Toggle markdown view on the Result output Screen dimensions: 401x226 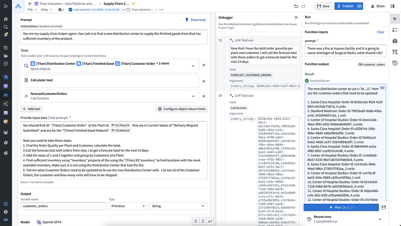click(x=382, y=88)
